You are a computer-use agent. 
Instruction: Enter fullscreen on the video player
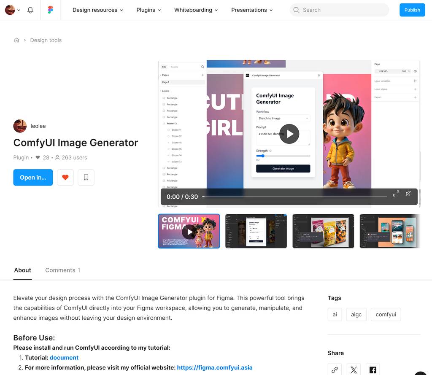[x=396, y=194]
